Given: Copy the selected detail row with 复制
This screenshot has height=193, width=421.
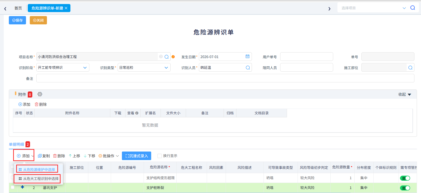Looking at the screenshot, I should [44, 156].
